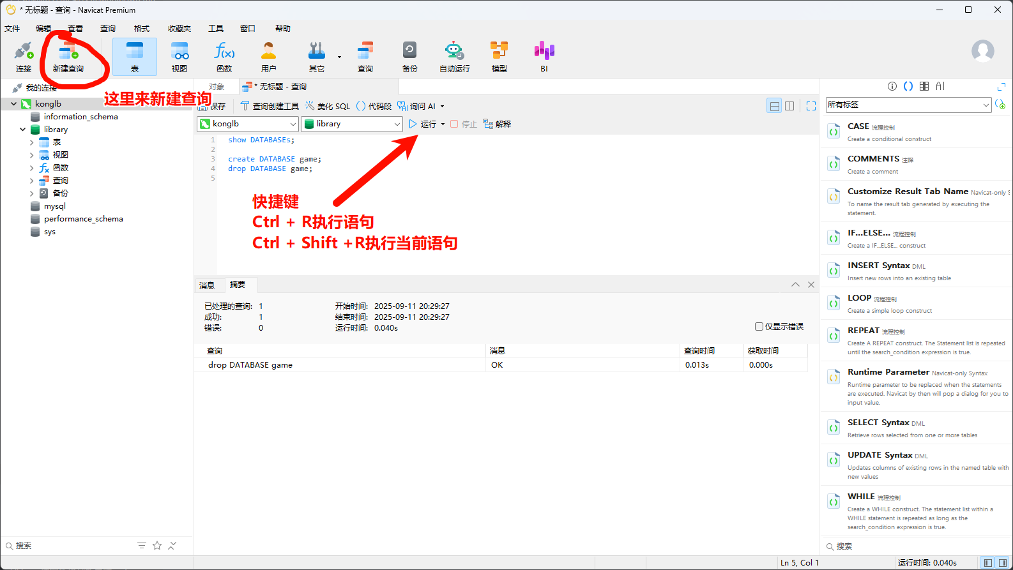
Task: Enable the 仅显示错误 checkbox
Action: pos(759,327)
